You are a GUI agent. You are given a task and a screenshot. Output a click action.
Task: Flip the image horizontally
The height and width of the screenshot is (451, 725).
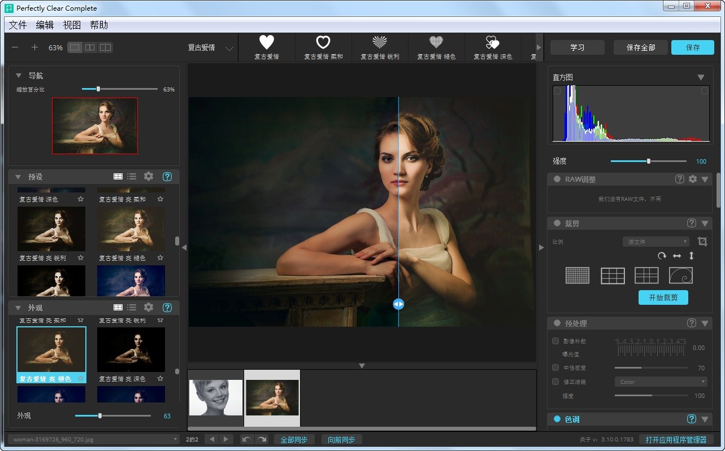677,256
